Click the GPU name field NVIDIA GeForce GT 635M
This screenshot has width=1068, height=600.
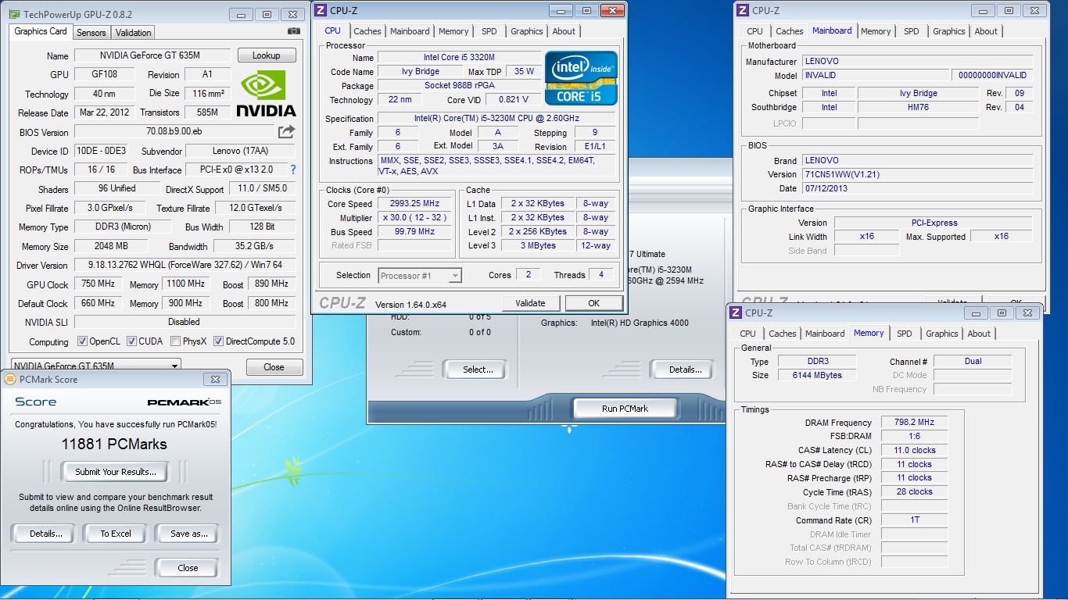152,55
